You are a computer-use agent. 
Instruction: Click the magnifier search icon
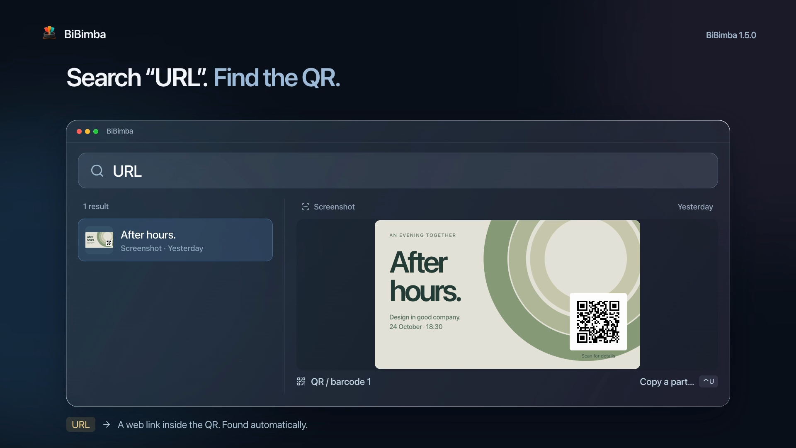pyautogui.click(x=97, y=170)
